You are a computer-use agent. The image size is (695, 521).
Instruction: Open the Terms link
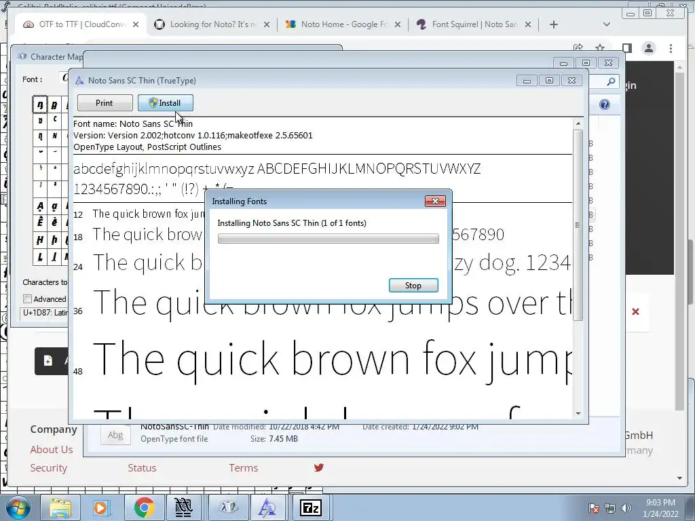tap(244, 468)
